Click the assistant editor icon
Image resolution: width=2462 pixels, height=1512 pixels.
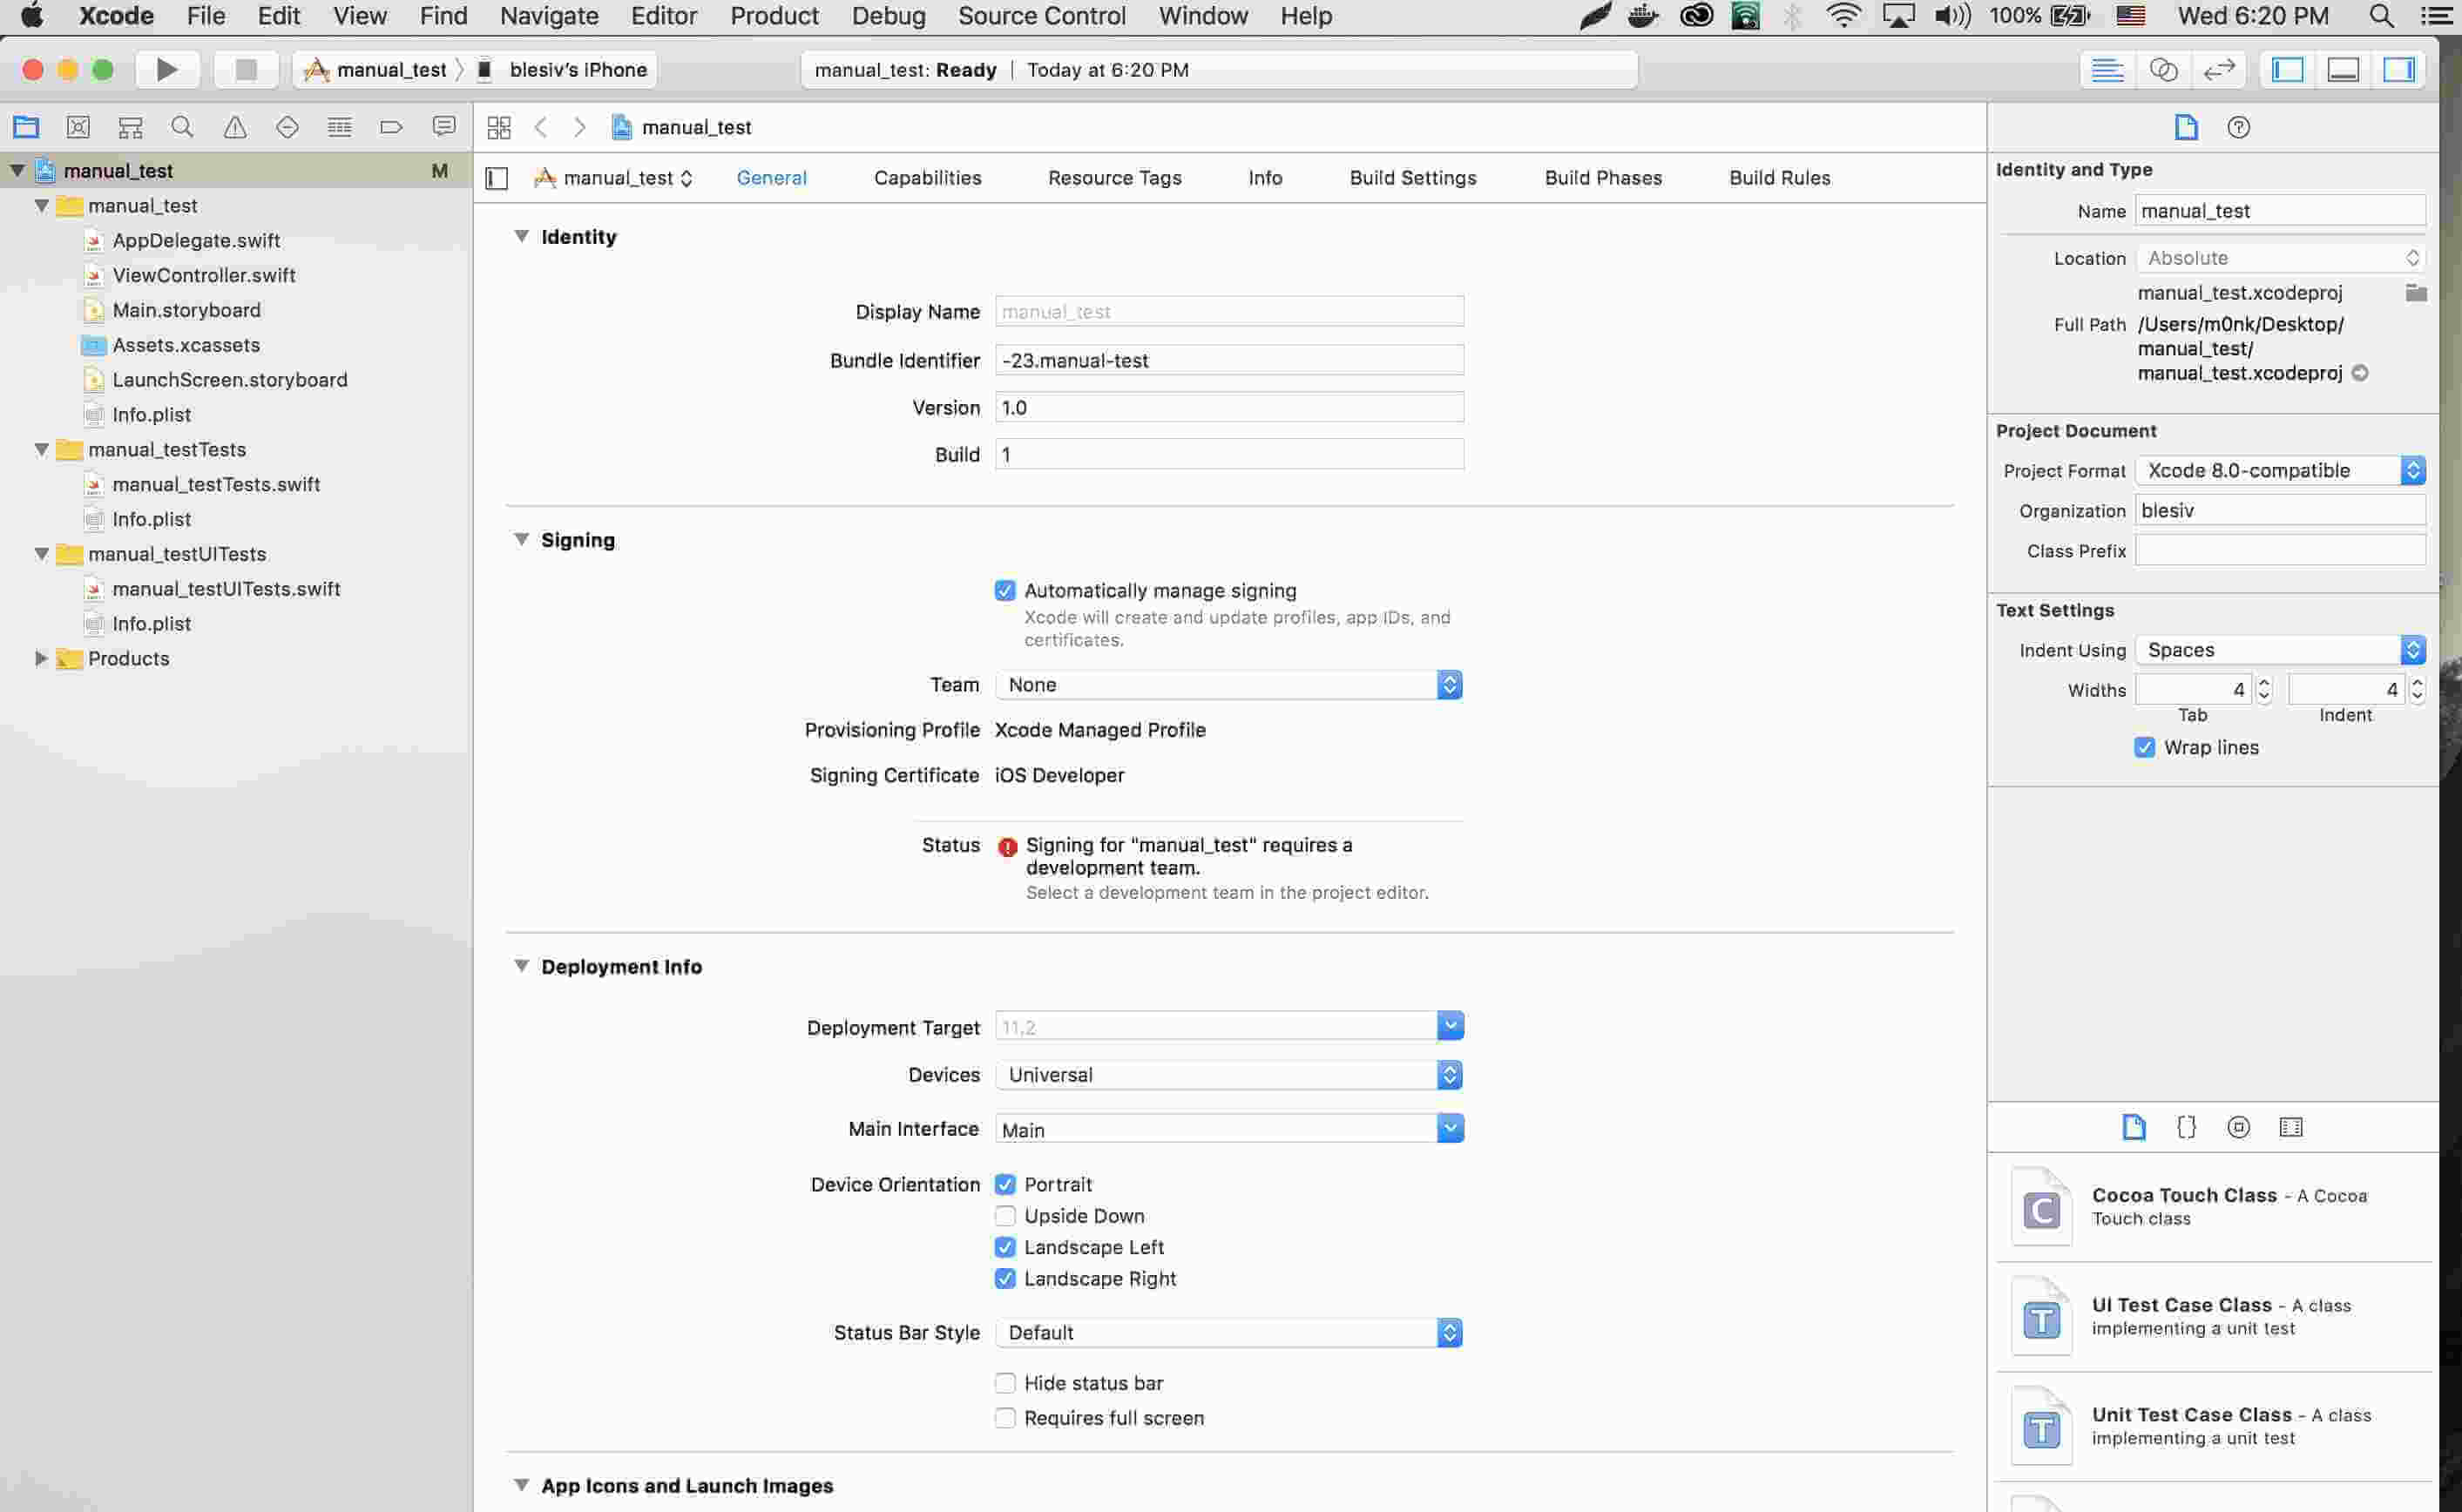[x=2163, y=69]
